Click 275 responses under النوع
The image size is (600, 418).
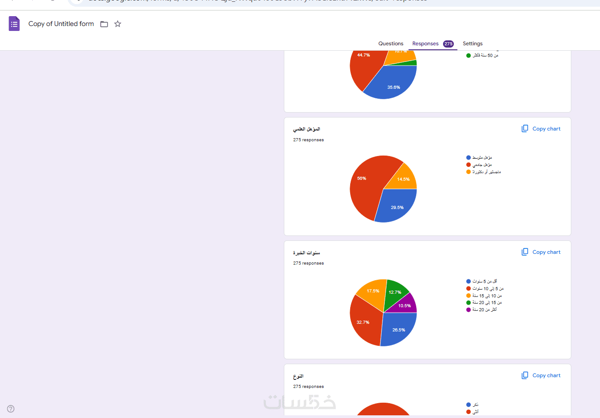309,387
